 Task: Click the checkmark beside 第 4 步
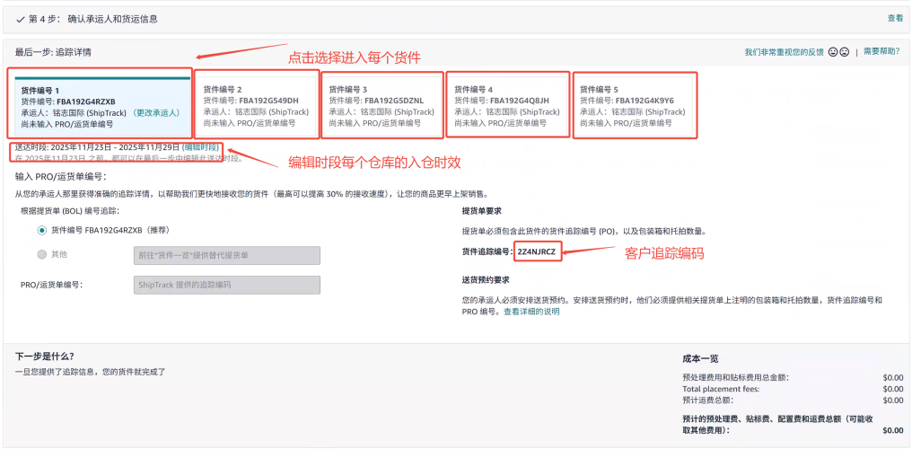tap(21, 19)
